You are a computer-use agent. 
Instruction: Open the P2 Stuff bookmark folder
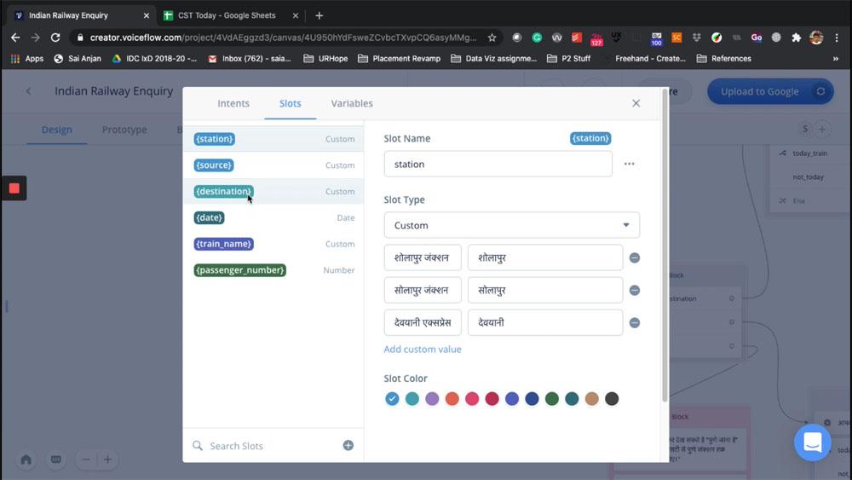pos(568,58)
